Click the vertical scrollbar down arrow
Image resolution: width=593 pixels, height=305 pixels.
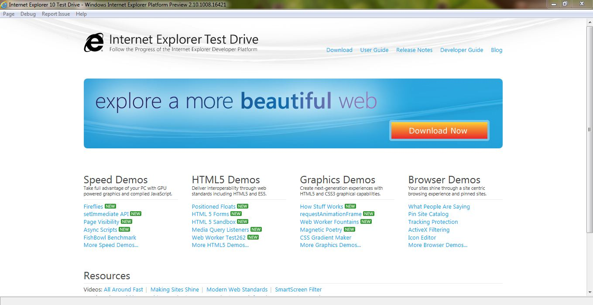pyautogui.click(x=590, y=292)
